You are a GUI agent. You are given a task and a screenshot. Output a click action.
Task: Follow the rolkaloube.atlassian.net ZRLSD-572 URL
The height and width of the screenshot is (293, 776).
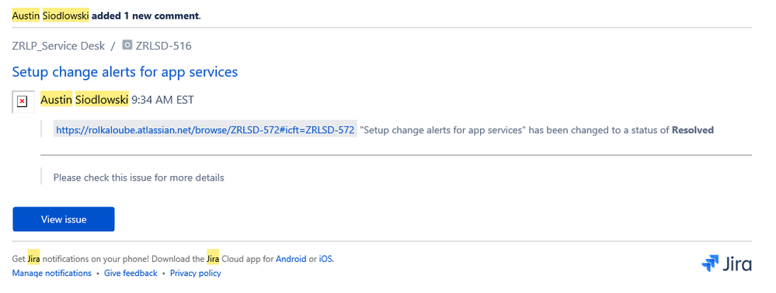(x=205, y=130)
